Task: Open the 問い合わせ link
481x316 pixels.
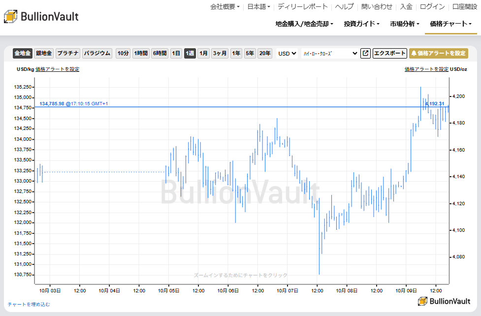Action: pos(377,6)
